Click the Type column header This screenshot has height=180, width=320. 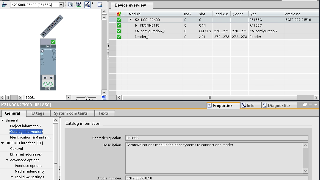tap(266, 14)
